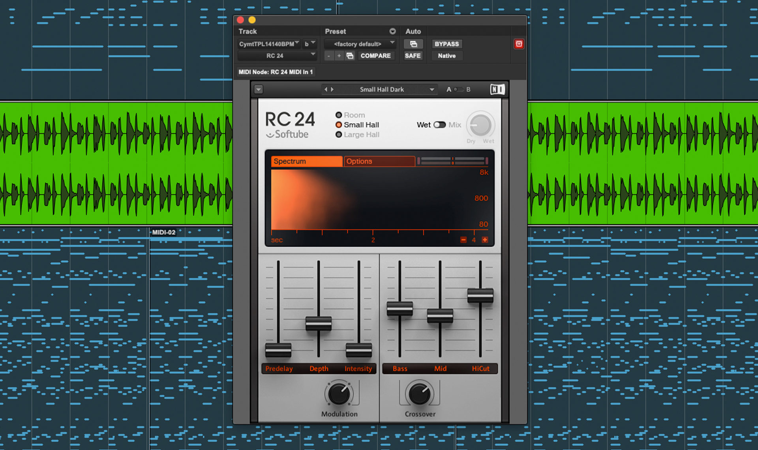This screenshot has height=450, width=758.
Task: Zoom in with the plus icon on spectrum timeline
Action: click(485, 240)
